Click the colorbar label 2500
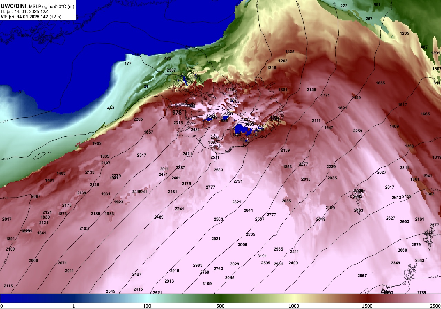Screen dimensions: 441x309 [x=435, y=306]
